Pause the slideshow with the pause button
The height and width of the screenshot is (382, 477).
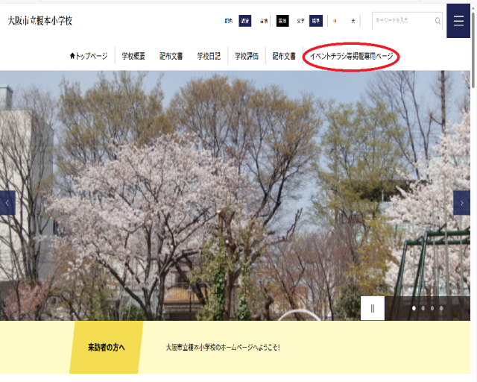tap(373, 308)
